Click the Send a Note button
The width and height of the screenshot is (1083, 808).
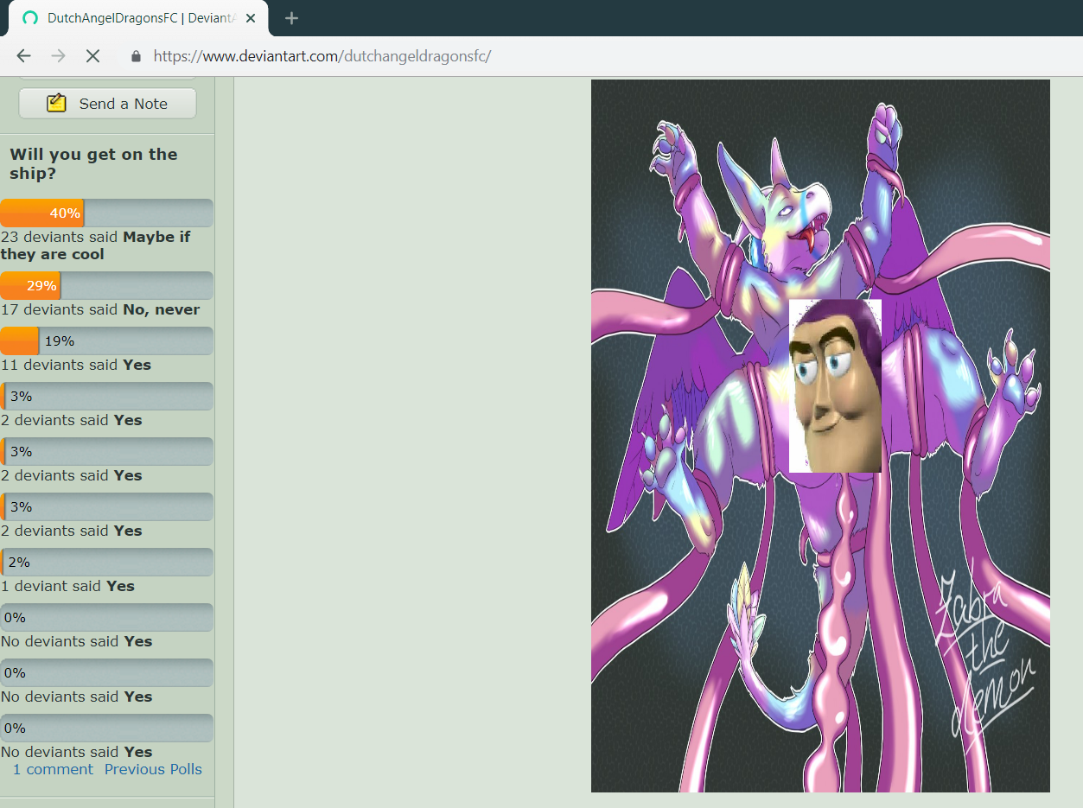coord(107,104)
